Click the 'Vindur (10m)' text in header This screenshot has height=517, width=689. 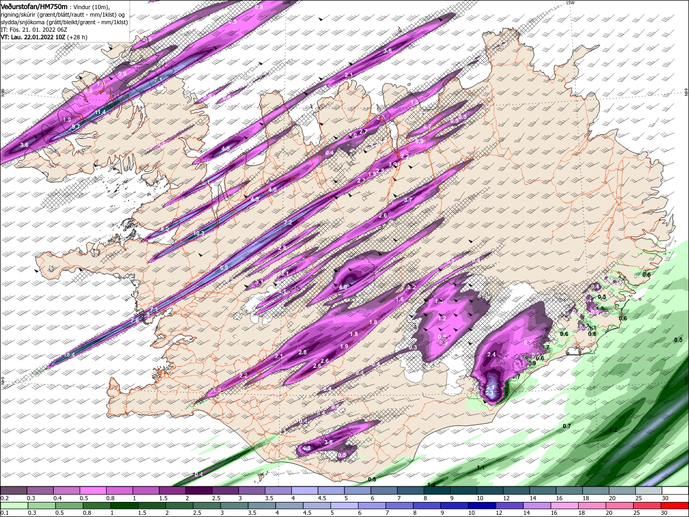92,6
